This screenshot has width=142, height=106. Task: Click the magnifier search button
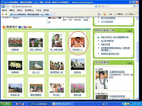134,6
